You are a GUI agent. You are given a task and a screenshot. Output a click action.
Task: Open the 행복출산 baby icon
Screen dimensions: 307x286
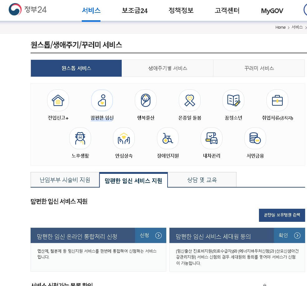coord(145,100)
